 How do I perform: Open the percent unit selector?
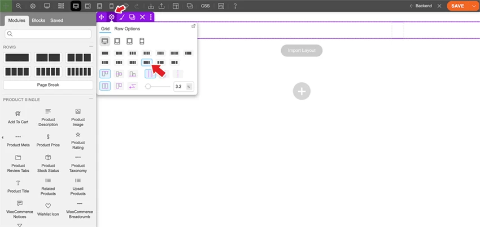click(x=189, y=87)
